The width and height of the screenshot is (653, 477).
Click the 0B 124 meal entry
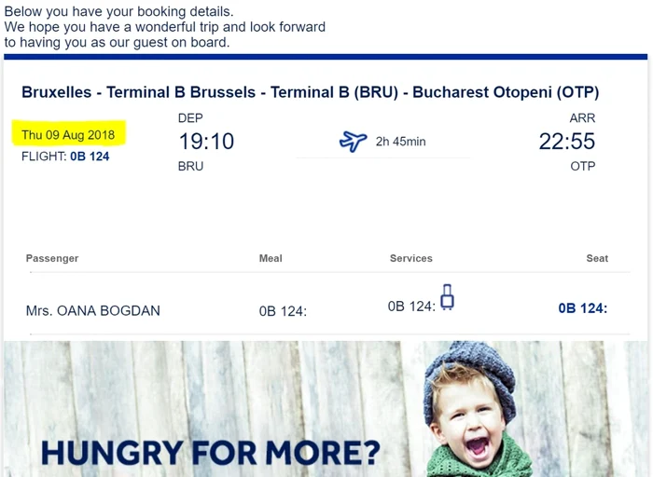pos(283,311)
